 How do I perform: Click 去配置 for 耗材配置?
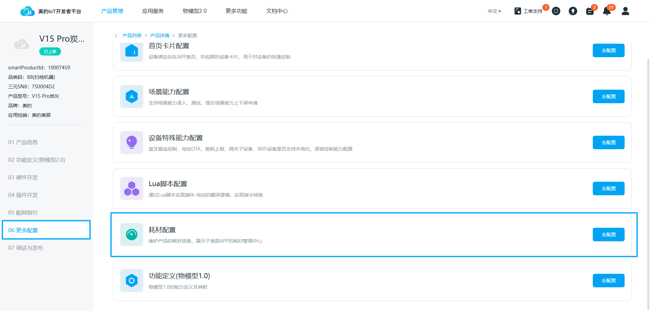point(608,235)
